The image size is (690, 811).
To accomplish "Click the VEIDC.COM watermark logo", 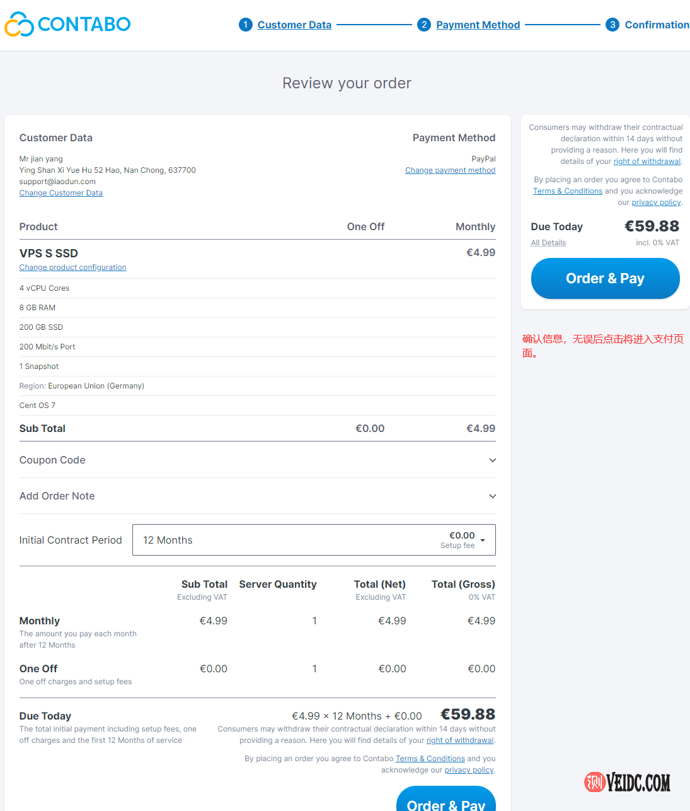I will point(628,783).
